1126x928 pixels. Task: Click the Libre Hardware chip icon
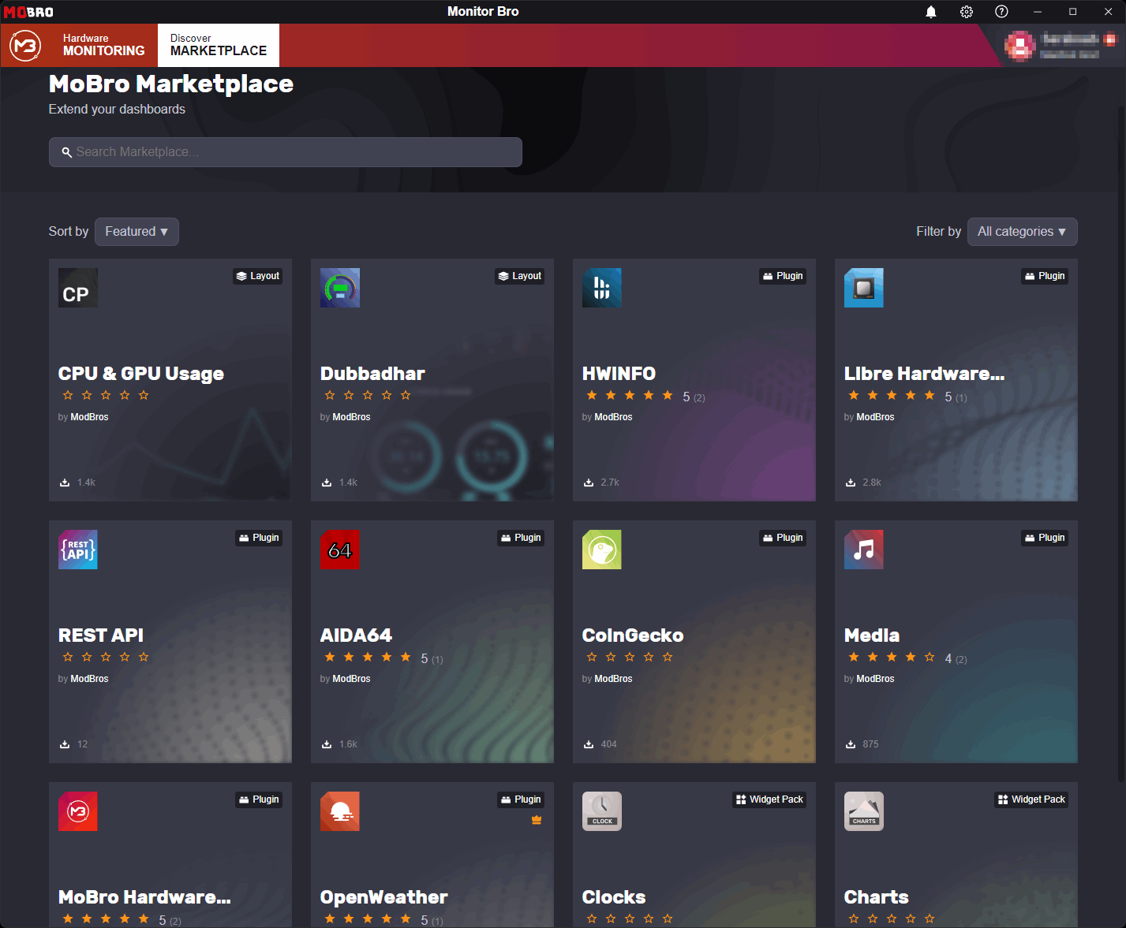point(864,288)
